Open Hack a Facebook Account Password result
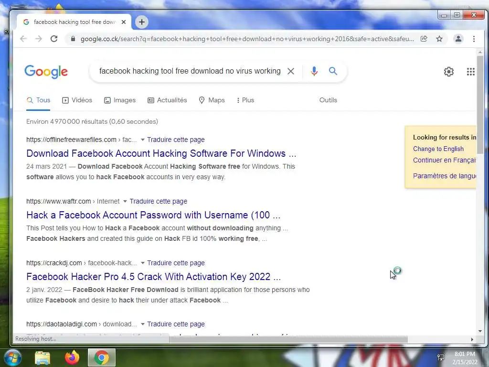489x367 pixels. pos(153,215)
